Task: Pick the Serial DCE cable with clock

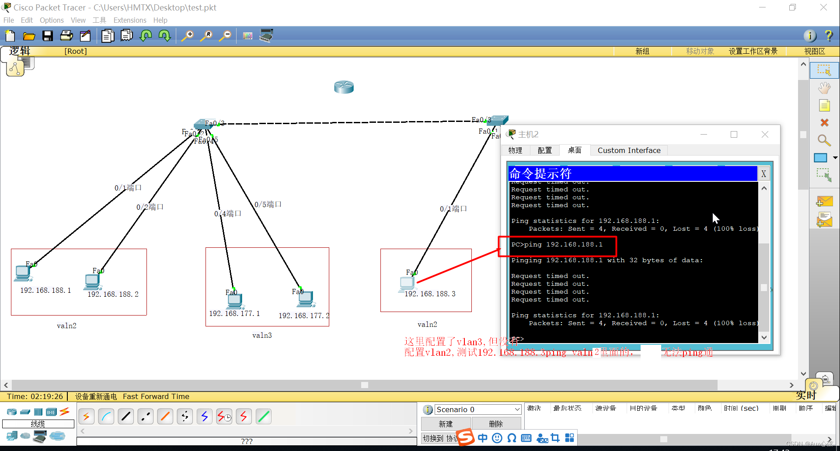Action: pos(224,416)
